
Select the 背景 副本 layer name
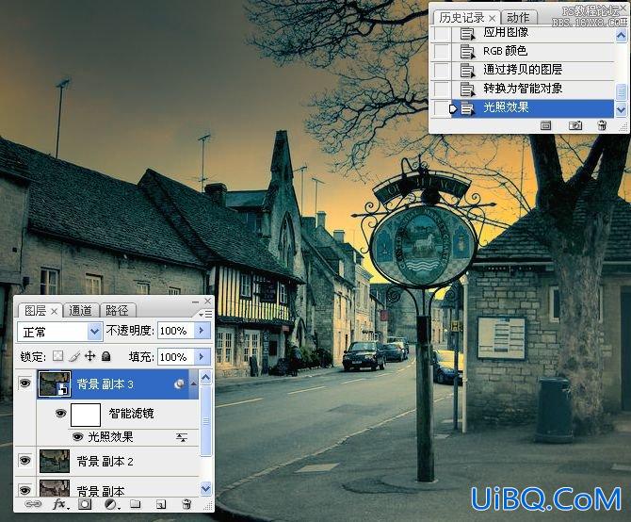[101, 491]
